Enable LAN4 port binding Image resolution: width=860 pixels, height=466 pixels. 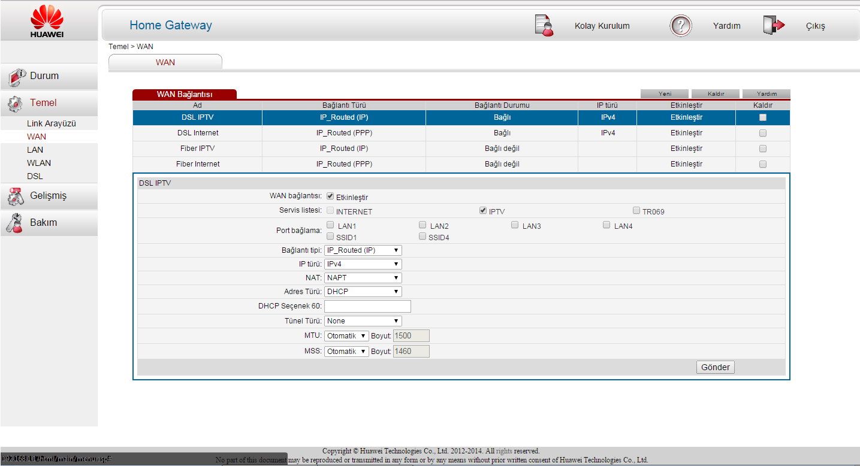pos(606,225)
